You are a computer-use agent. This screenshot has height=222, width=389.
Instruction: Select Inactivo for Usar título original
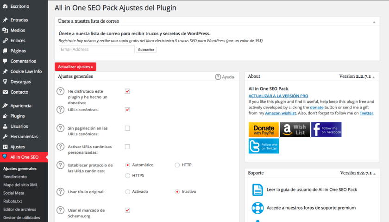click(177, 192)
